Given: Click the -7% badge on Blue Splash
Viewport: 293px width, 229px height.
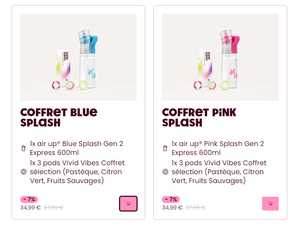Looking at the screenshot, I should pos(29,199).
